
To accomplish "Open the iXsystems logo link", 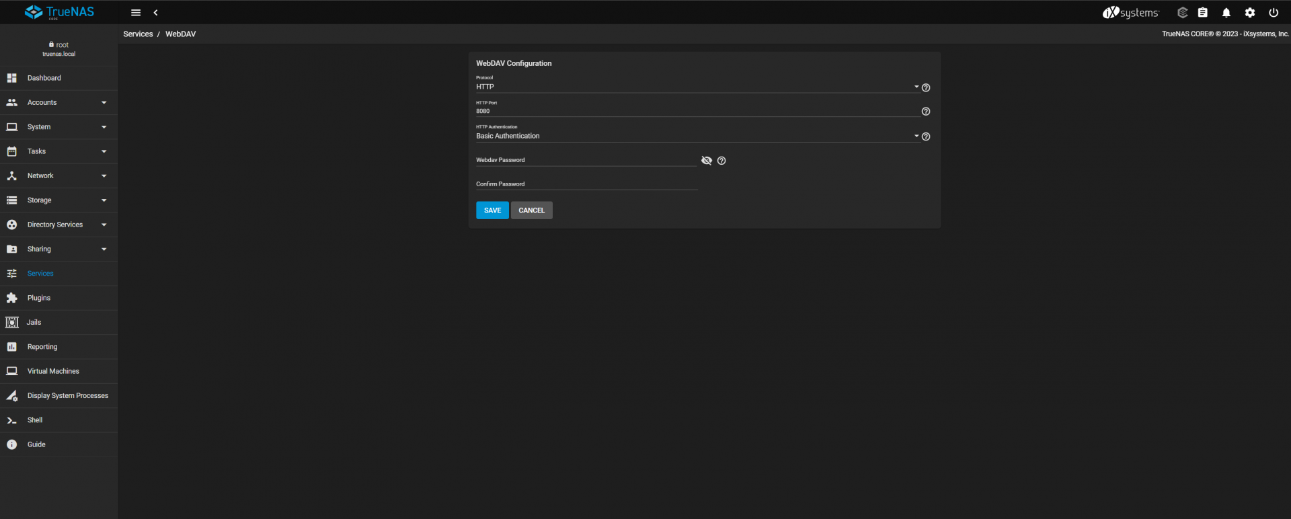I will pos(1131,13).
